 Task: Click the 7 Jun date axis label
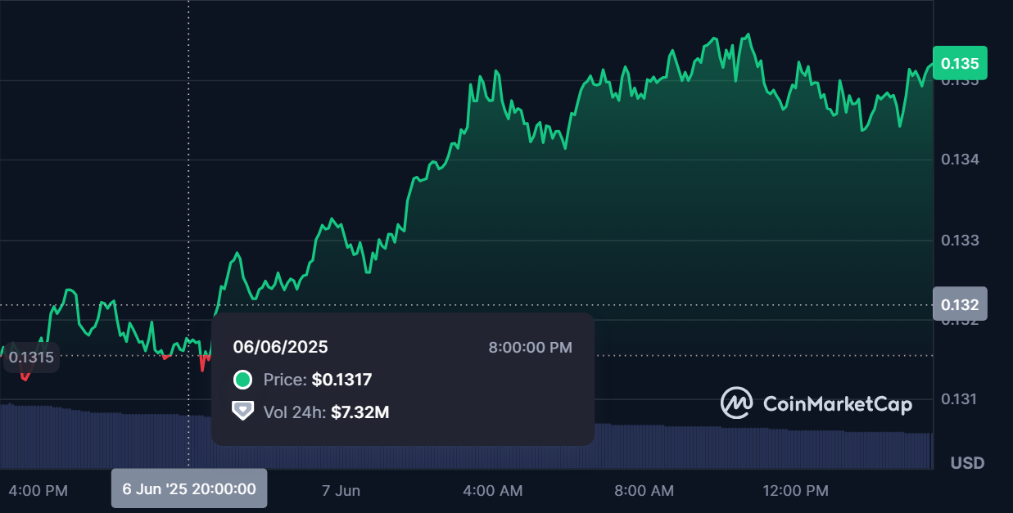[x=341, y=491]
